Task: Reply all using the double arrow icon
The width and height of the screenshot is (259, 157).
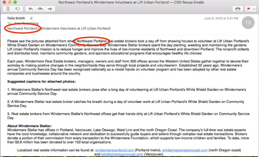Action: pos(40,9)
